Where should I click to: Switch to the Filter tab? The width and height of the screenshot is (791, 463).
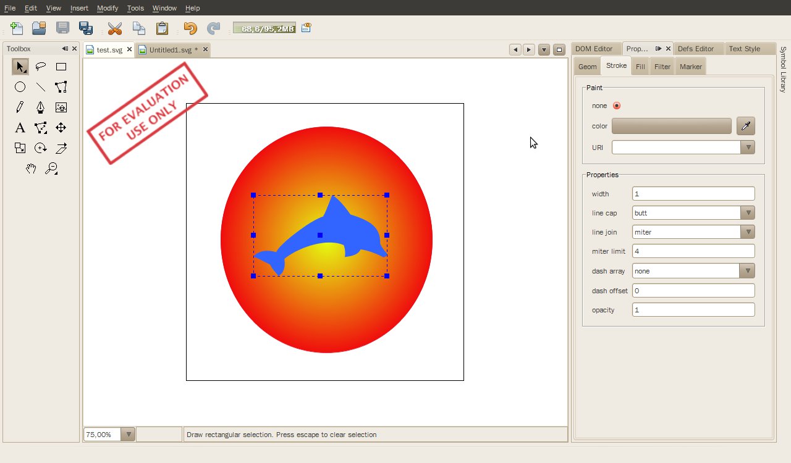coord(662,67)
